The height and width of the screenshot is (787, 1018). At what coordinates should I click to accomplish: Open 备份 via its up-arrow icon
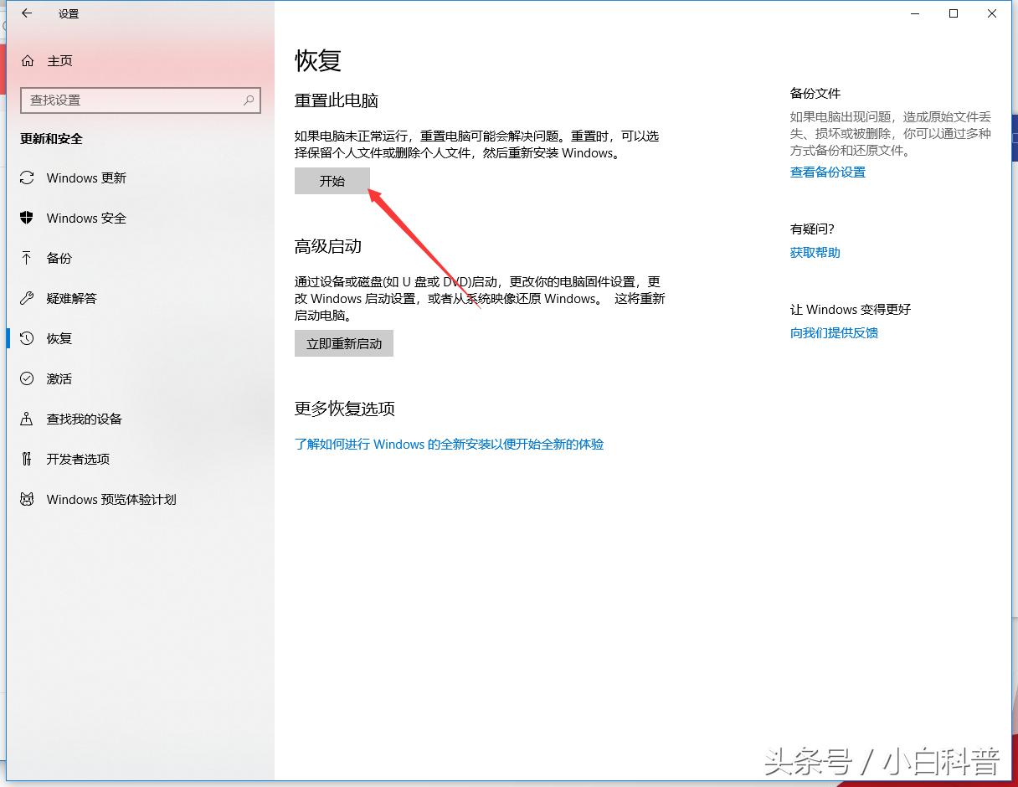[27, 258]
